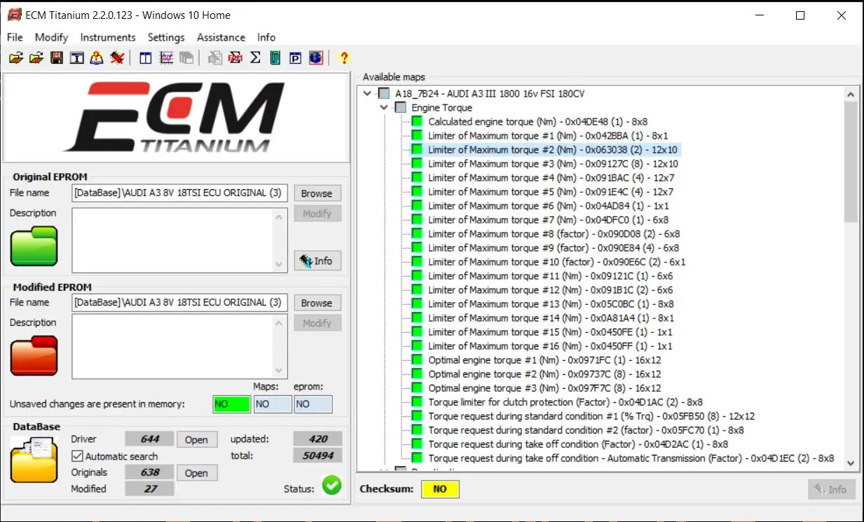The image size is (864, 522).
Task: Toggle the Engine Torque group checkbox
Action: click(400, 108)
